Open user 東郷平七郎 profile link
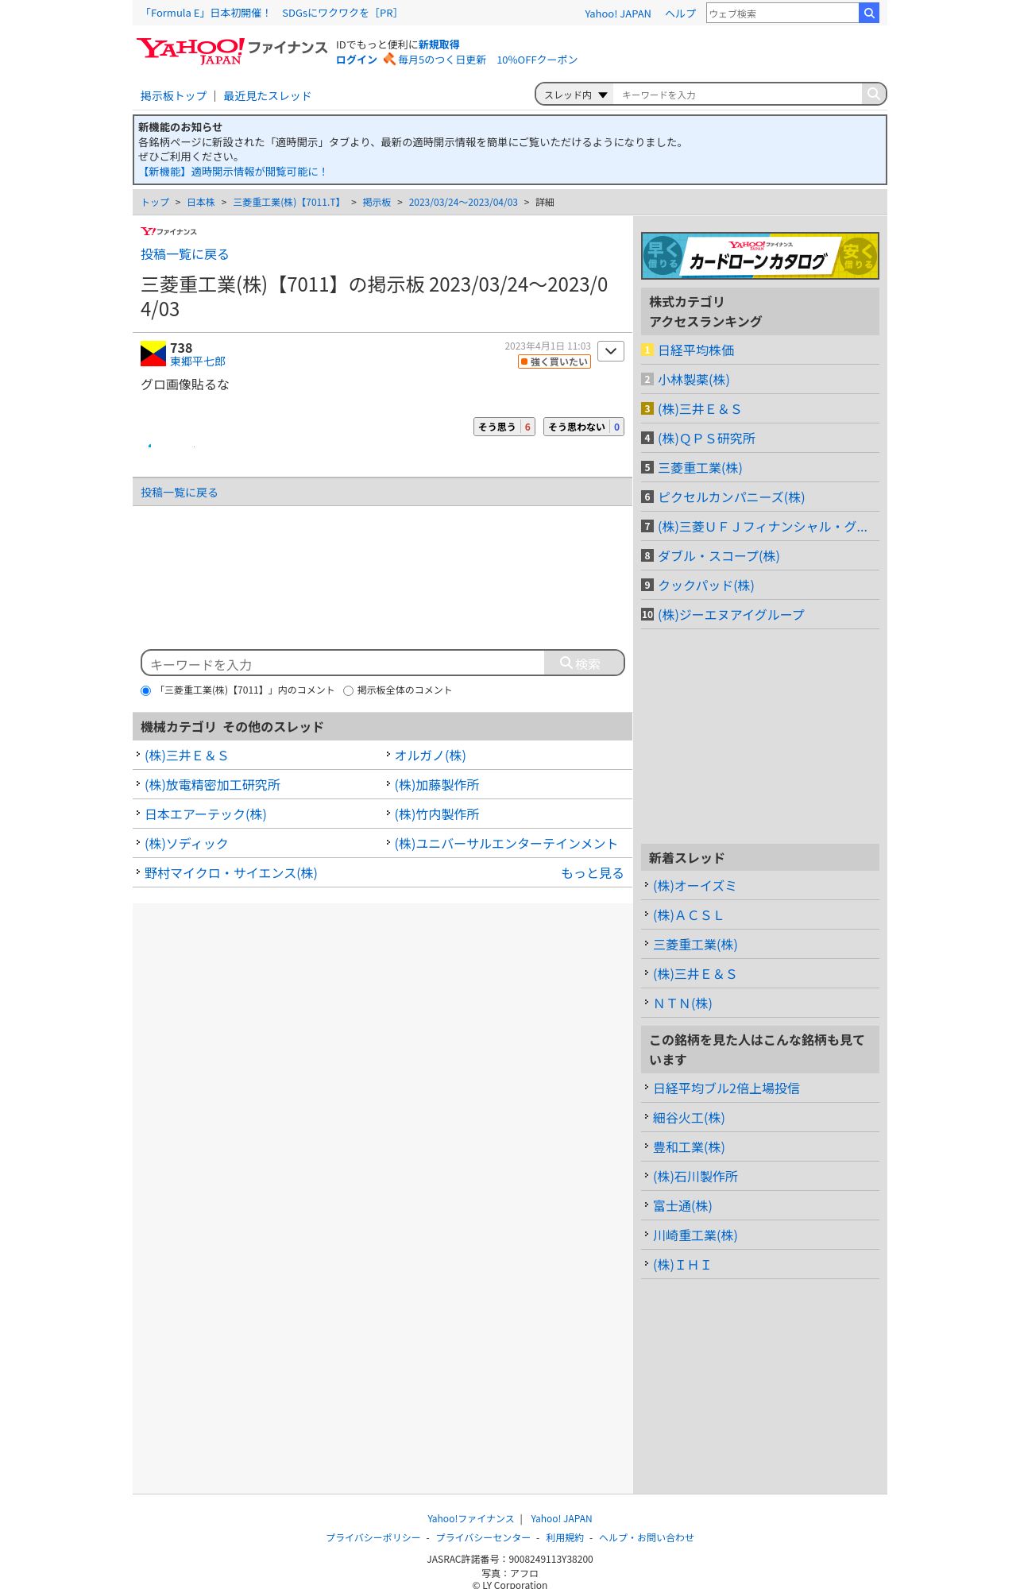 (x=198, y=361)
